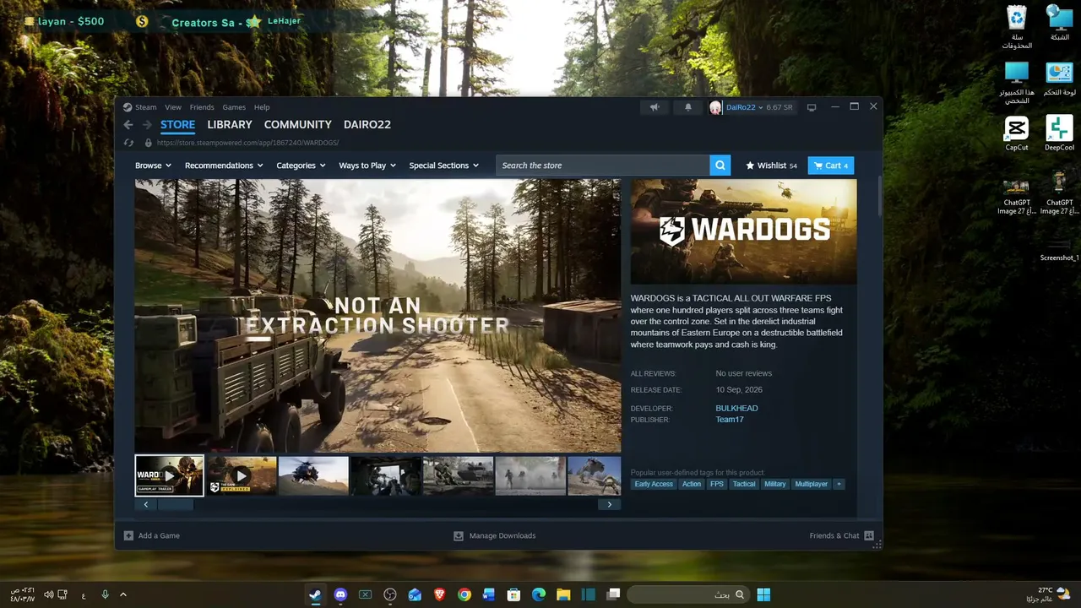Open Manage Downloads
Image resolution: width=1081 pixels, height=608 pixels.
coord(495,535)
